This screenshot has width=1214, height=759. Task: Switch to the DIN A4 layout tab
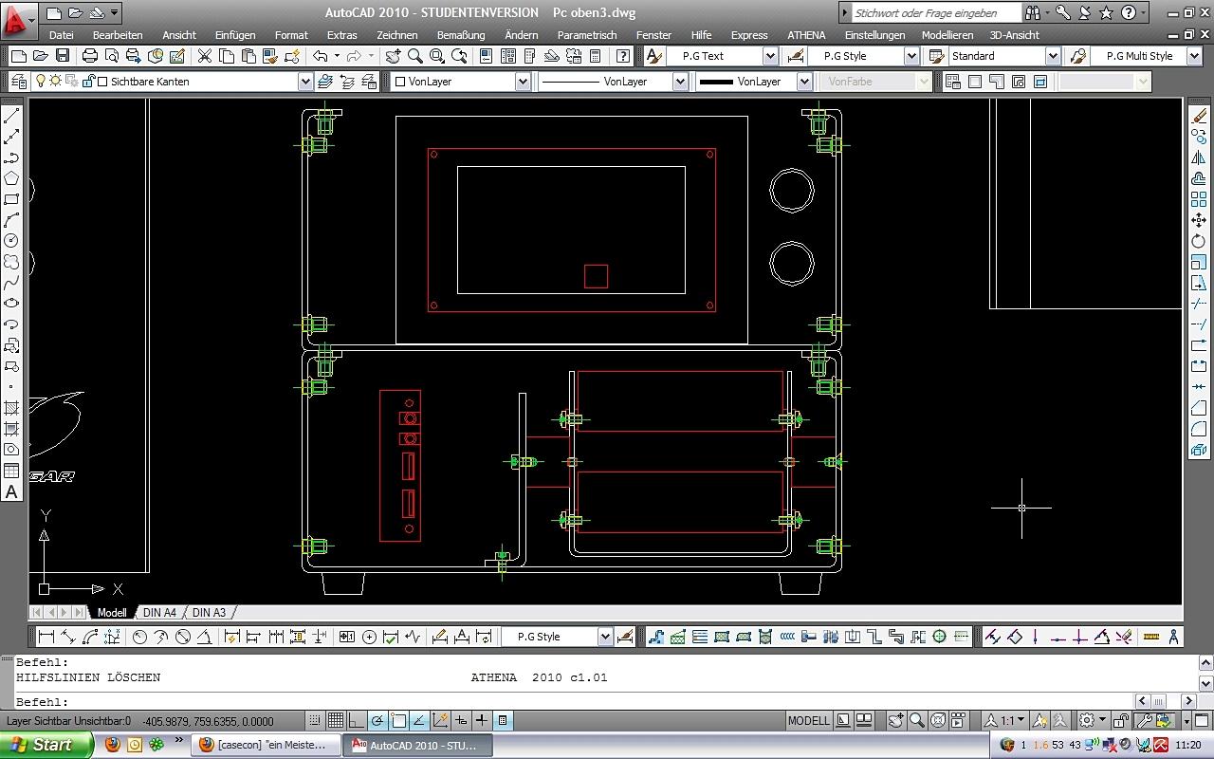coord(159,613)
